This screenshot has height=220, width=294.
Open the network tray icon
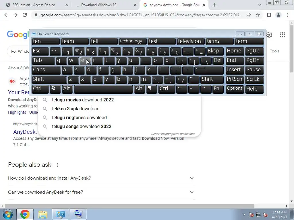pos(258,215)
